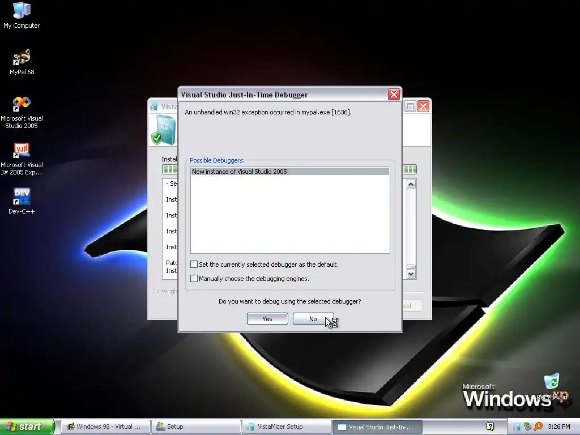Click Yes to debug with selected debugger
The image size is (580, 435).
click(267, 319)
